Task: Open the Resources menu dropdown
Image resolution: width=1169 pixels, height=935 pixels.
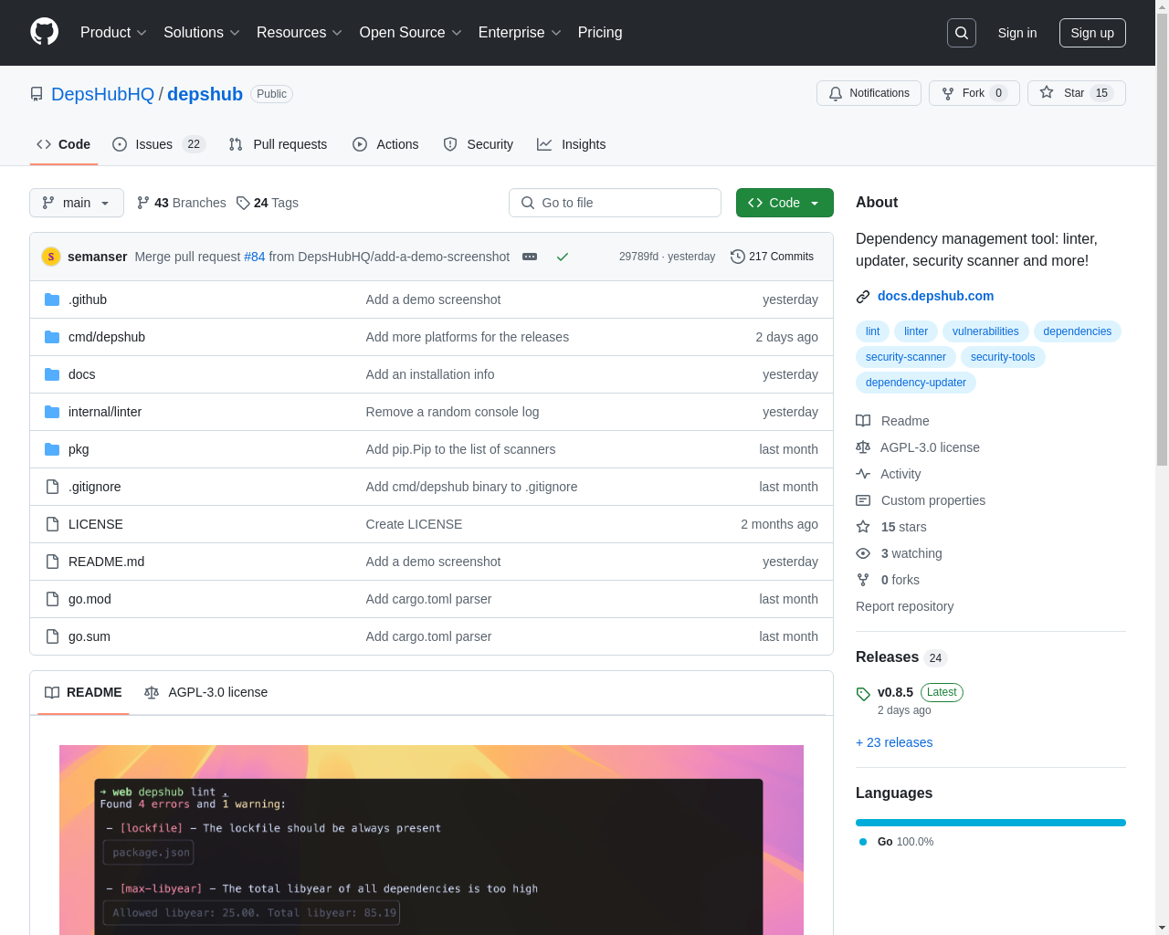Action: point(300,33)
